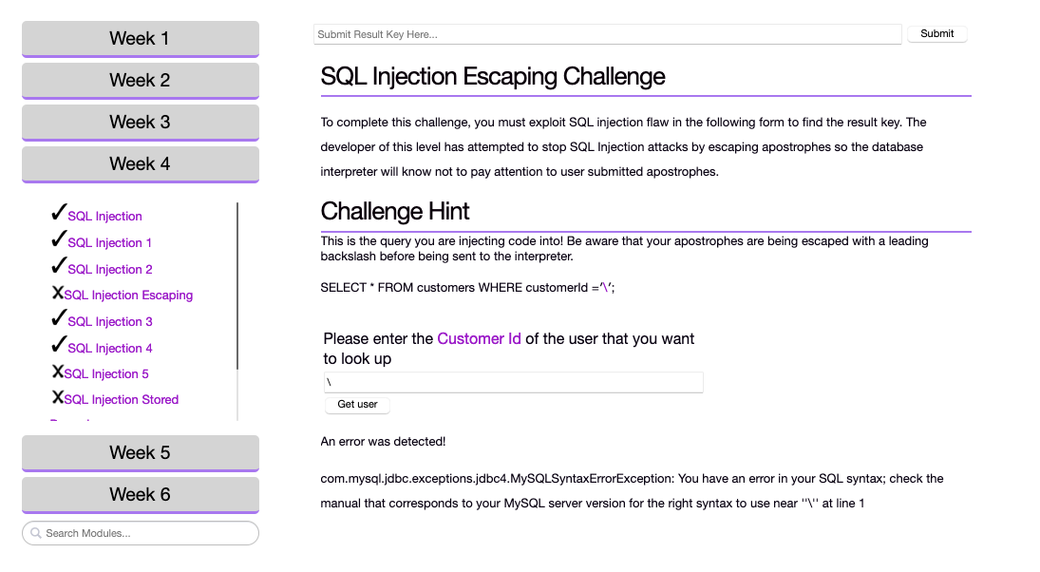Click the checkmark icon beside SQL Injection 2
1040x572 pixels.
[59, 266]
